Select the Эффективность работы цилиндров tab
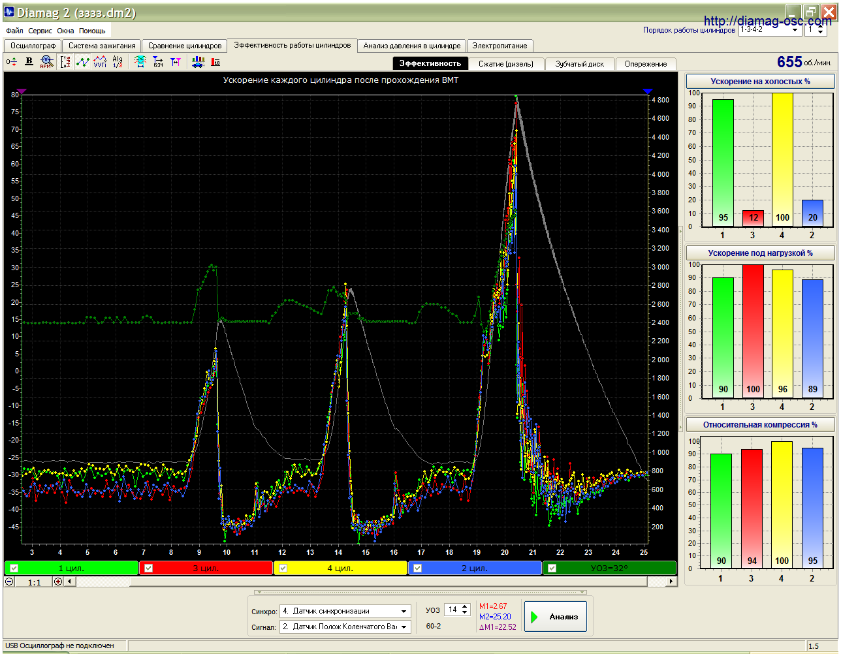Viewport: 841px width, 654px height. tap(293, 45)
